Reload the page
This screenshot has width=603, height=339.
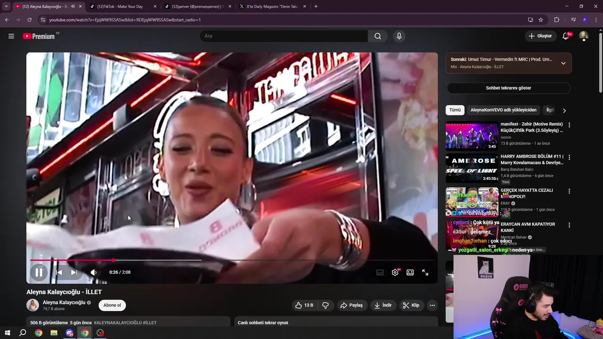[29, 20]
